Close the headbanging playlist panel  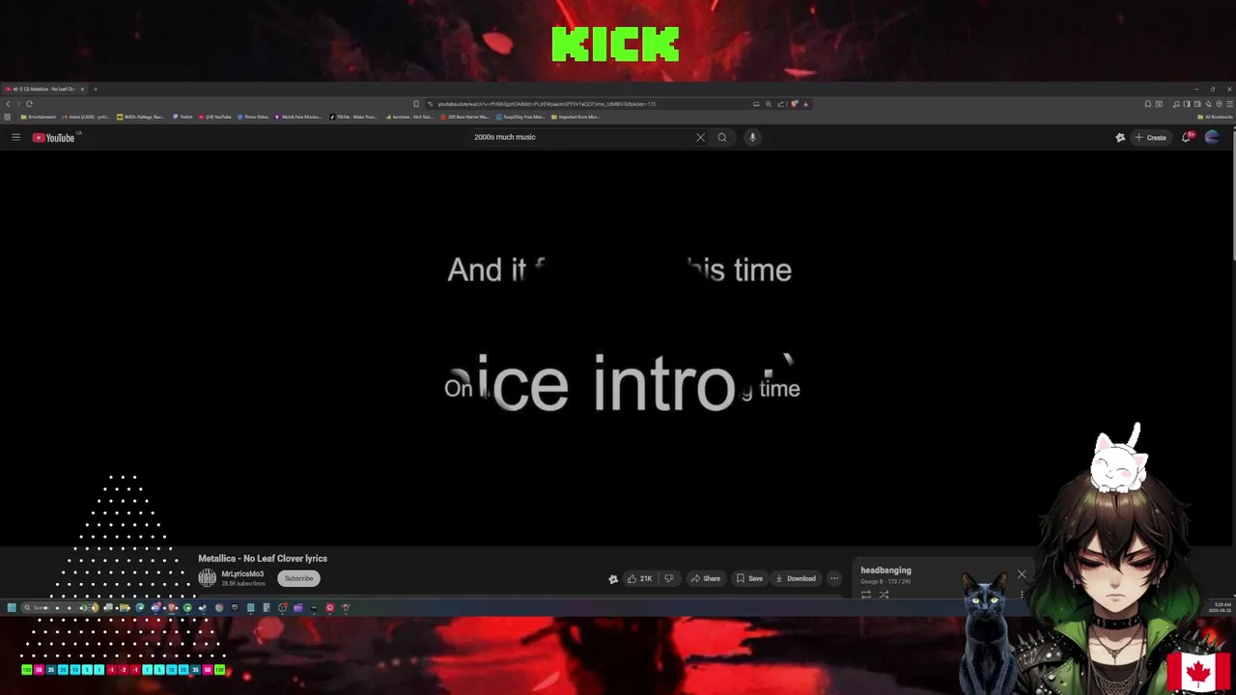[1022, 574]
